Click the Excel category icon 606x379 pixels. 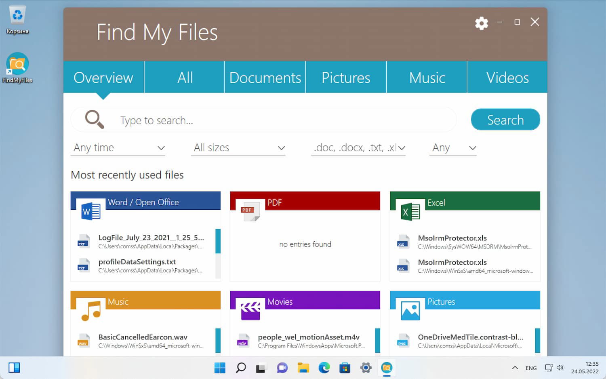coord(409,210)
